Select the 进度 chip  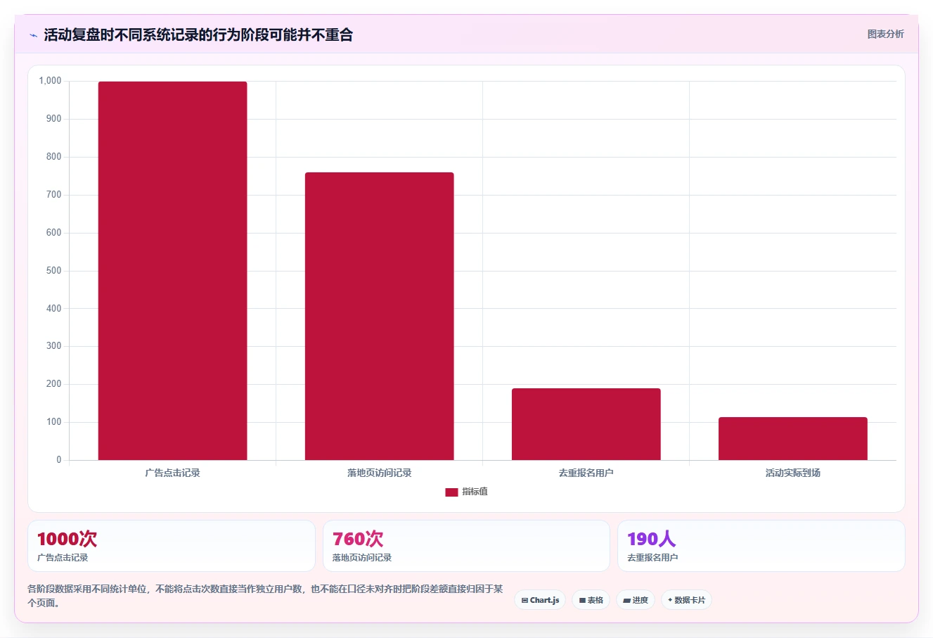pos(636,600)
